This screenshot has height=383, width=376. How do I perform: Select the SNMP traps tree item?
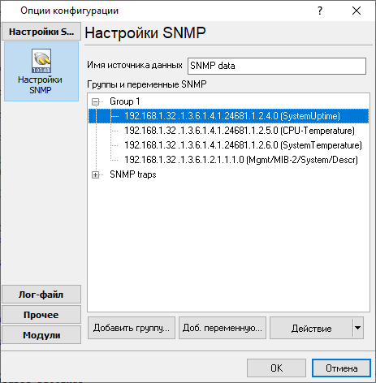coord(133,174)
